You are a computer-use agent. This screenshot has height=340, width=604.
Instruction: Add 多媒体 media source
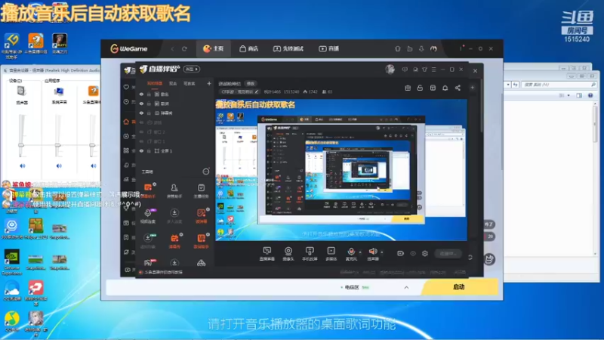[x=331, y=254]
